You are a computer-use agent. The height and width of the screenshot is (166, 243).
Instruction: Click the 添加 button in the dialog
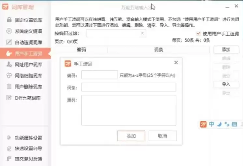point(131,136)
